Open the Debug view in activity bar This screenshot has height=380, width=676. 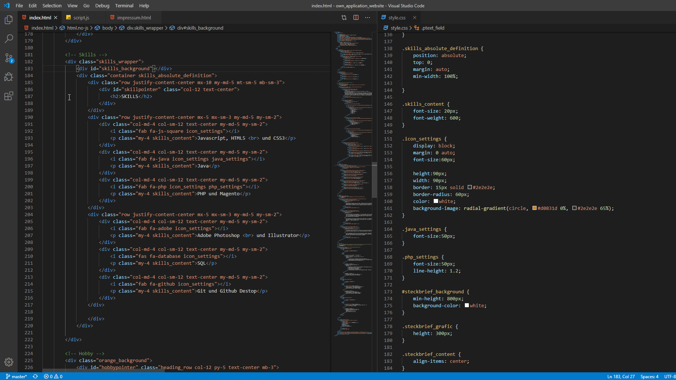9,77
